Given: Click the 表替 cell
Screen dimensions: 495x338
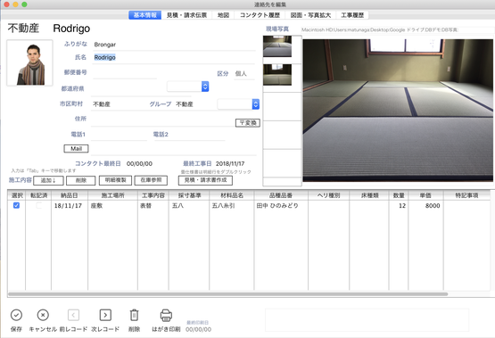Looking at the screenshot, I should coord(153,206).
